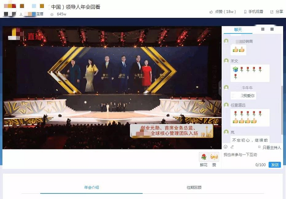Enable 只看主持人 checkbox
This screenshot has height=199, width=286.
[x=259, y=148]
